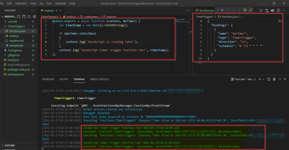
Task: Open local.settings.json file
Action: [18, 65]
